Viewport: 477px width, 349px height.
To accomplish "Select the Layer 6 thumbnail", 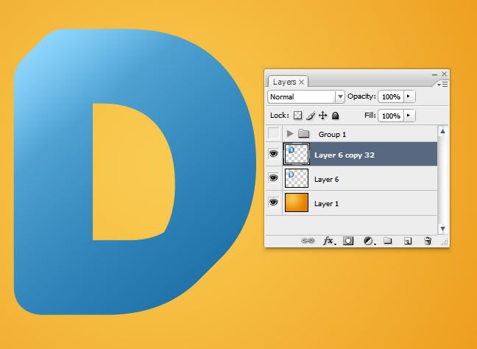I will (x=297, y=178).
